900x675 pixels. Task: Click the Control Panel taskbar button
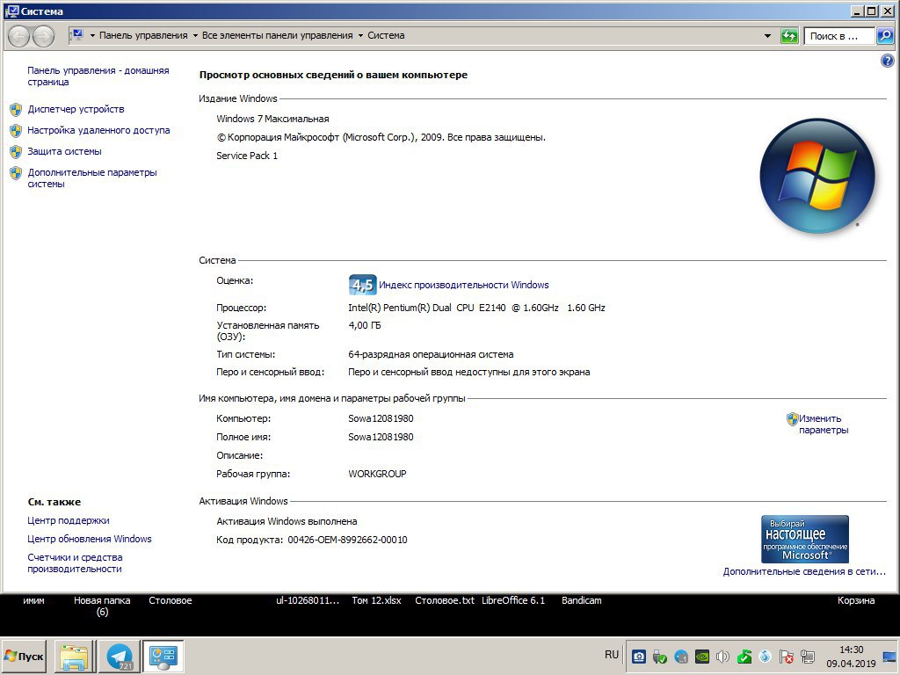[163, 657]
